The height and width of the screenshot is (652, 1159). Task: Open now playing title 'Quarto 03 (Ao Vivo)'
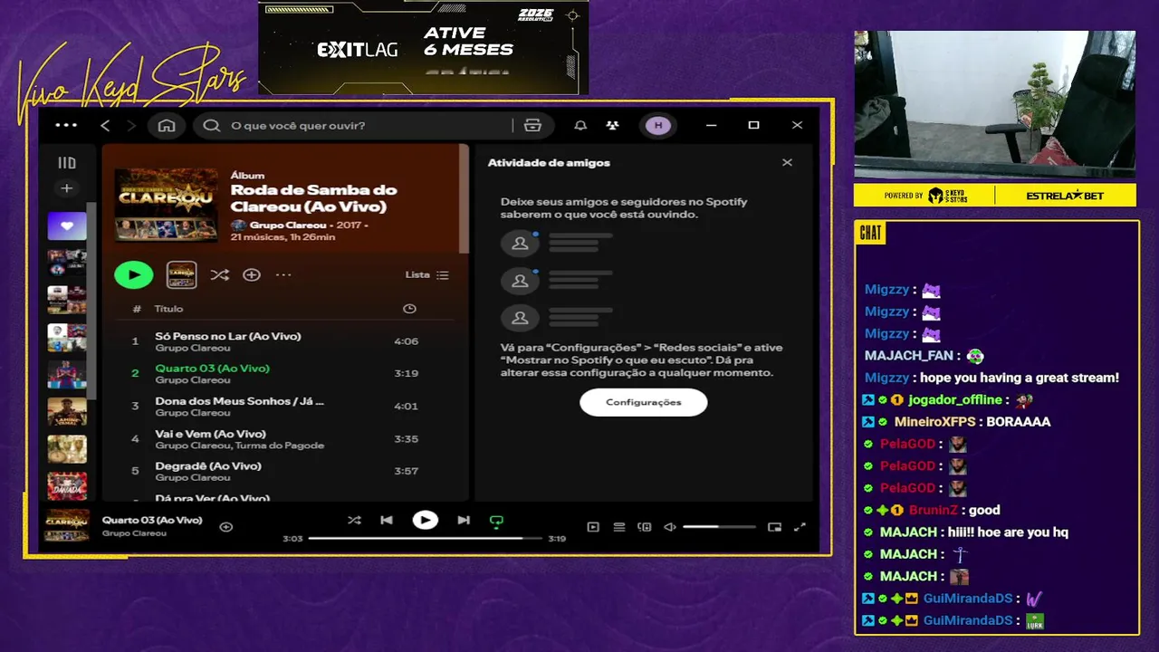coord(152,520)
